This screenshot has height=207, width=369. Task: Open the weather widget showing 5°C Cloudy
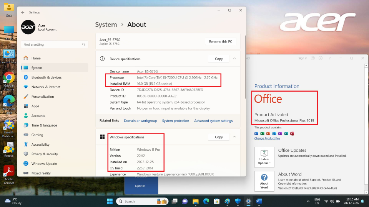tap(13, 201)
